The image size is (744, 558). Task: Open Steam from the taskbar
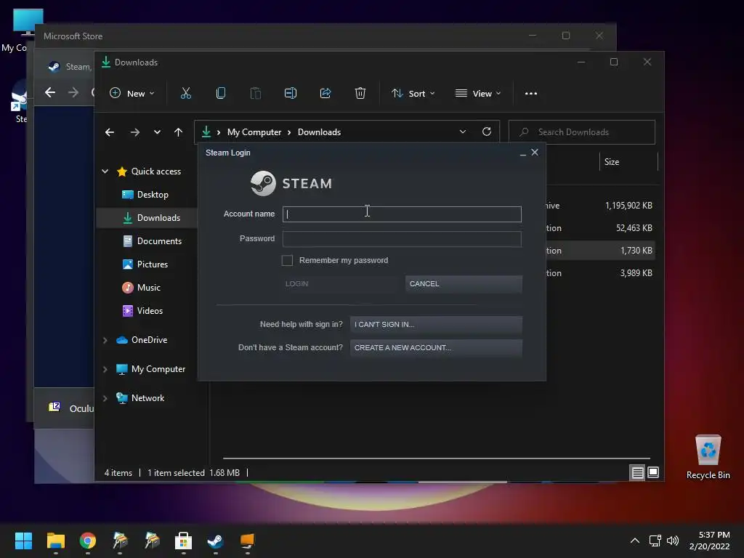pos(215,541)
